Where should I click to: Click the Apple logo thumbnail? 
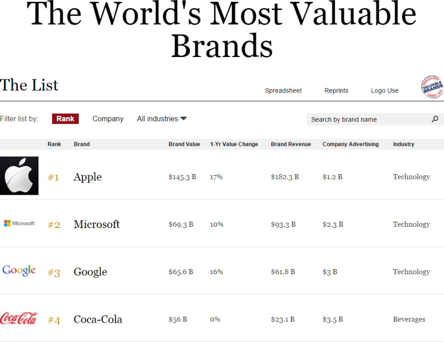[19, 176]
